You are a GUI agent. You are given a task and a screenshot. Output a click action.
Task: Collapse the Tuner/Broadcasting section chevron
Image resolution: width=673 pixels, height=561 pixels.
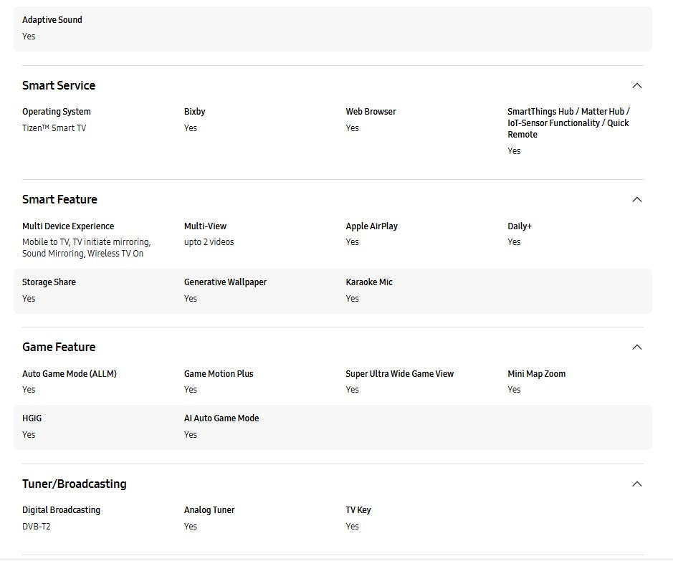point(636,484)
